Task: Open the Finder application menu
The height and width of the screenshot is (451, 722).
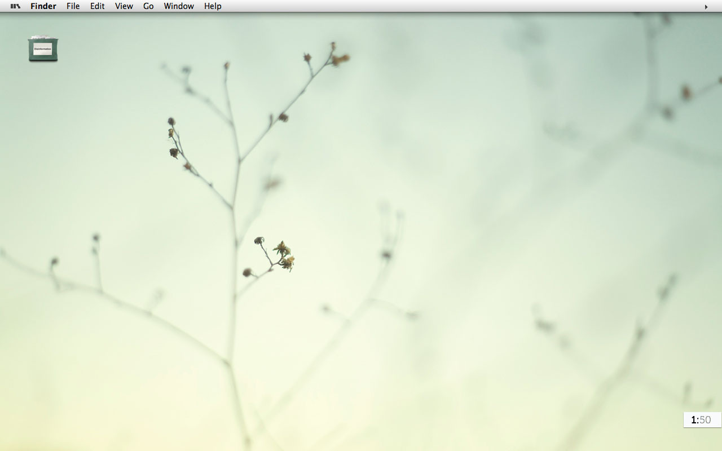Action: click(x=43, y=6)
